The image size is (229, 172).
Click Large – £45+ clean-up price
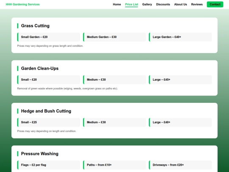pyautogui.click(x=180, y=80)
